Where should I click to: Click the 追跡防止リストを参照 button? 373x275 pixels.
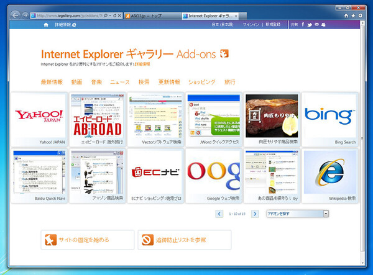(185, 240)
